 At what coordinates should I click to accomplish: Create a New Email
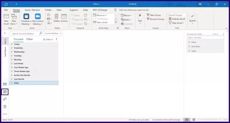point(6,20)
